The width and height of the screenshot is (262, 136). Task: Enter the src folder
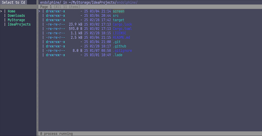pyautogui.click(x=116, y=15)
